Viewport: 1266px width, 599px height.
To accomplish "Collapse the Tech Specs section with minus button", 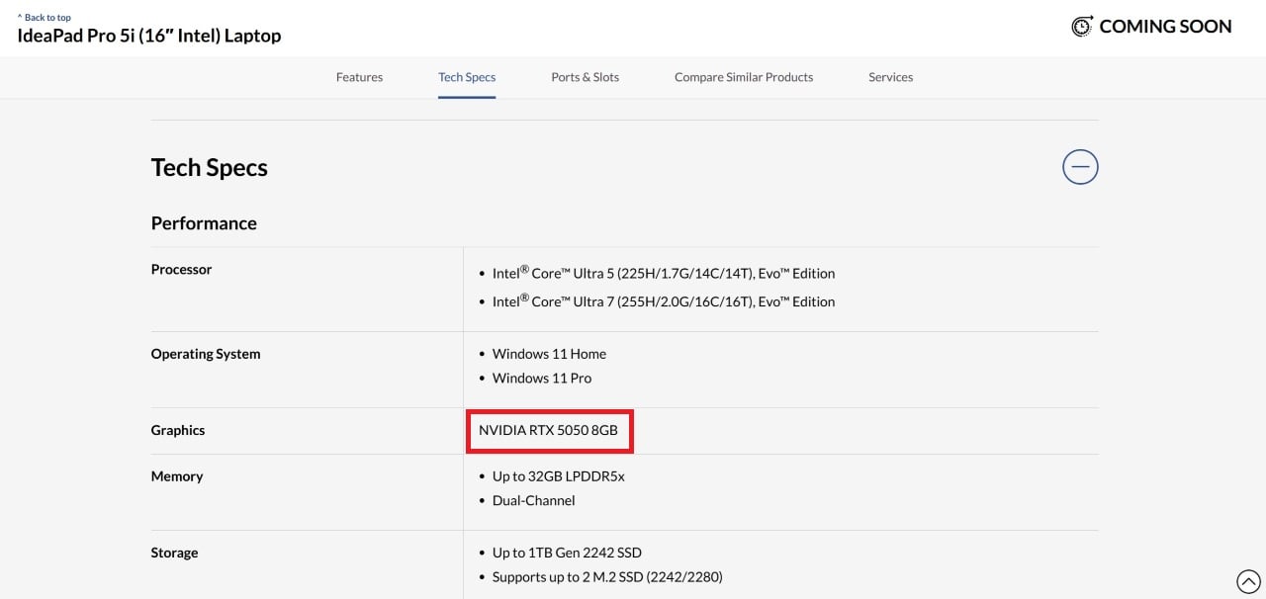I will 1080,167.
